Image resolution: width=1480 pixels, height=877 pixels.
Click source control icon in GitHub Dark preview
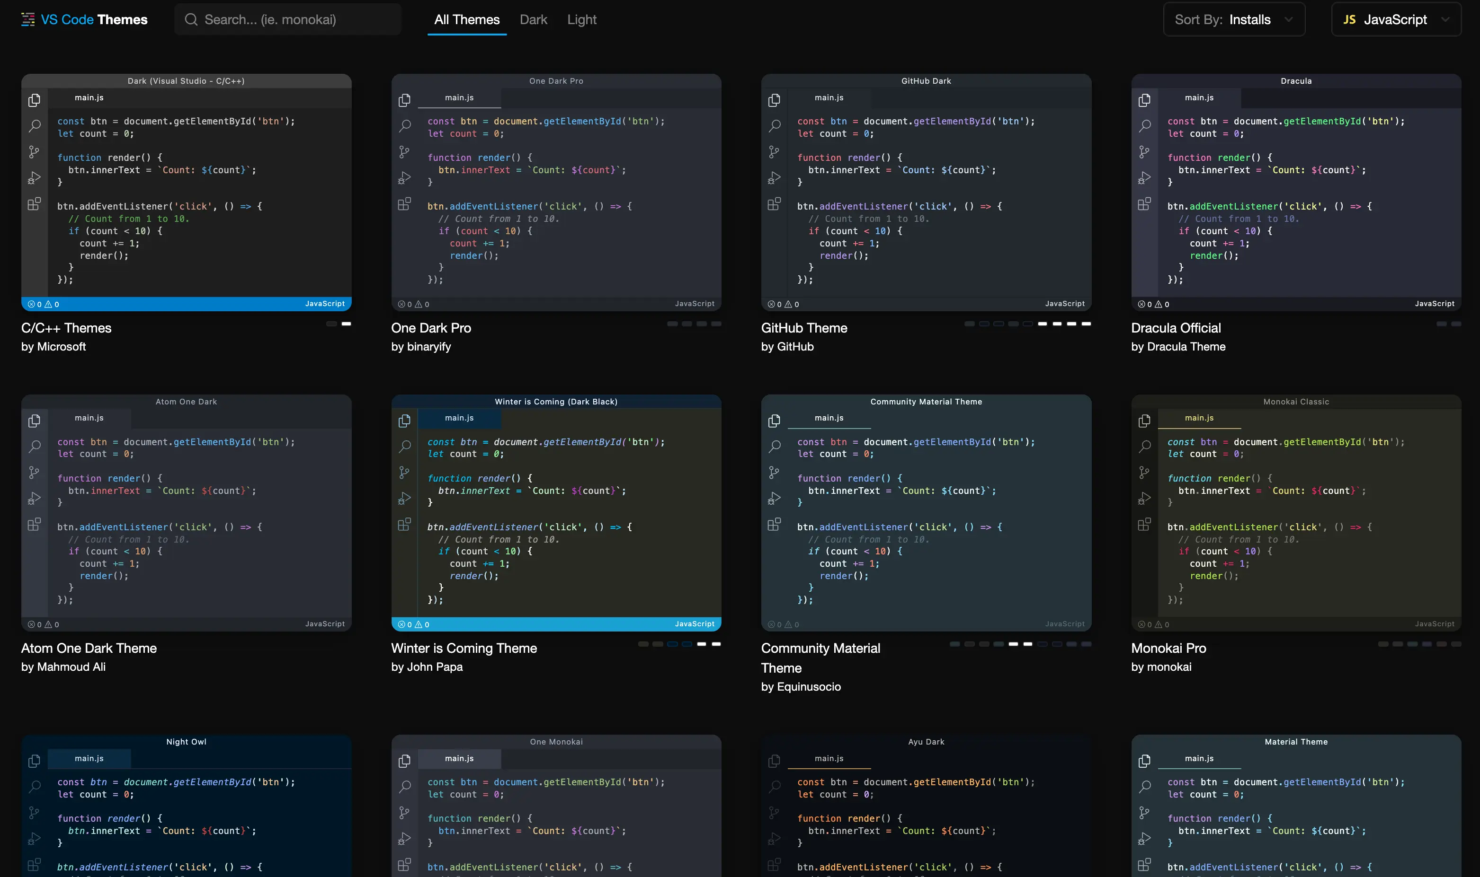(x=774, y=152)
